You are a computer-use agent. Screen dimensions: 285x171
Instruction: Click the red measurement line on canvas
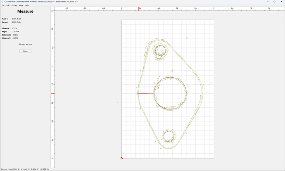(146, 93)
